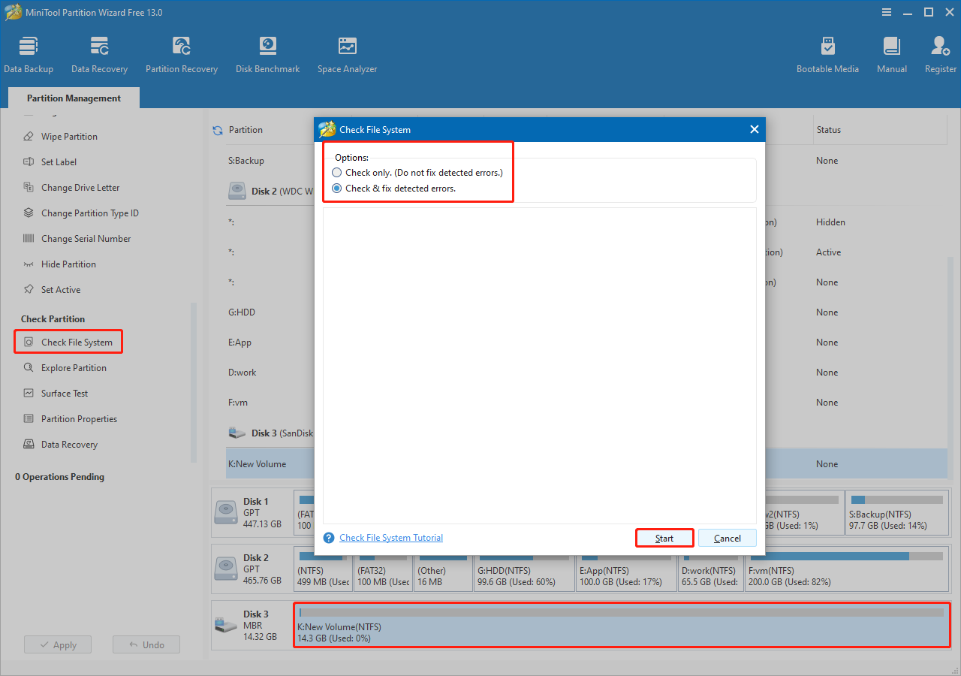The height and width of the screenshot is (676, 961).
Task: Open the Bootable Media creator
Action: coord(827,53)
